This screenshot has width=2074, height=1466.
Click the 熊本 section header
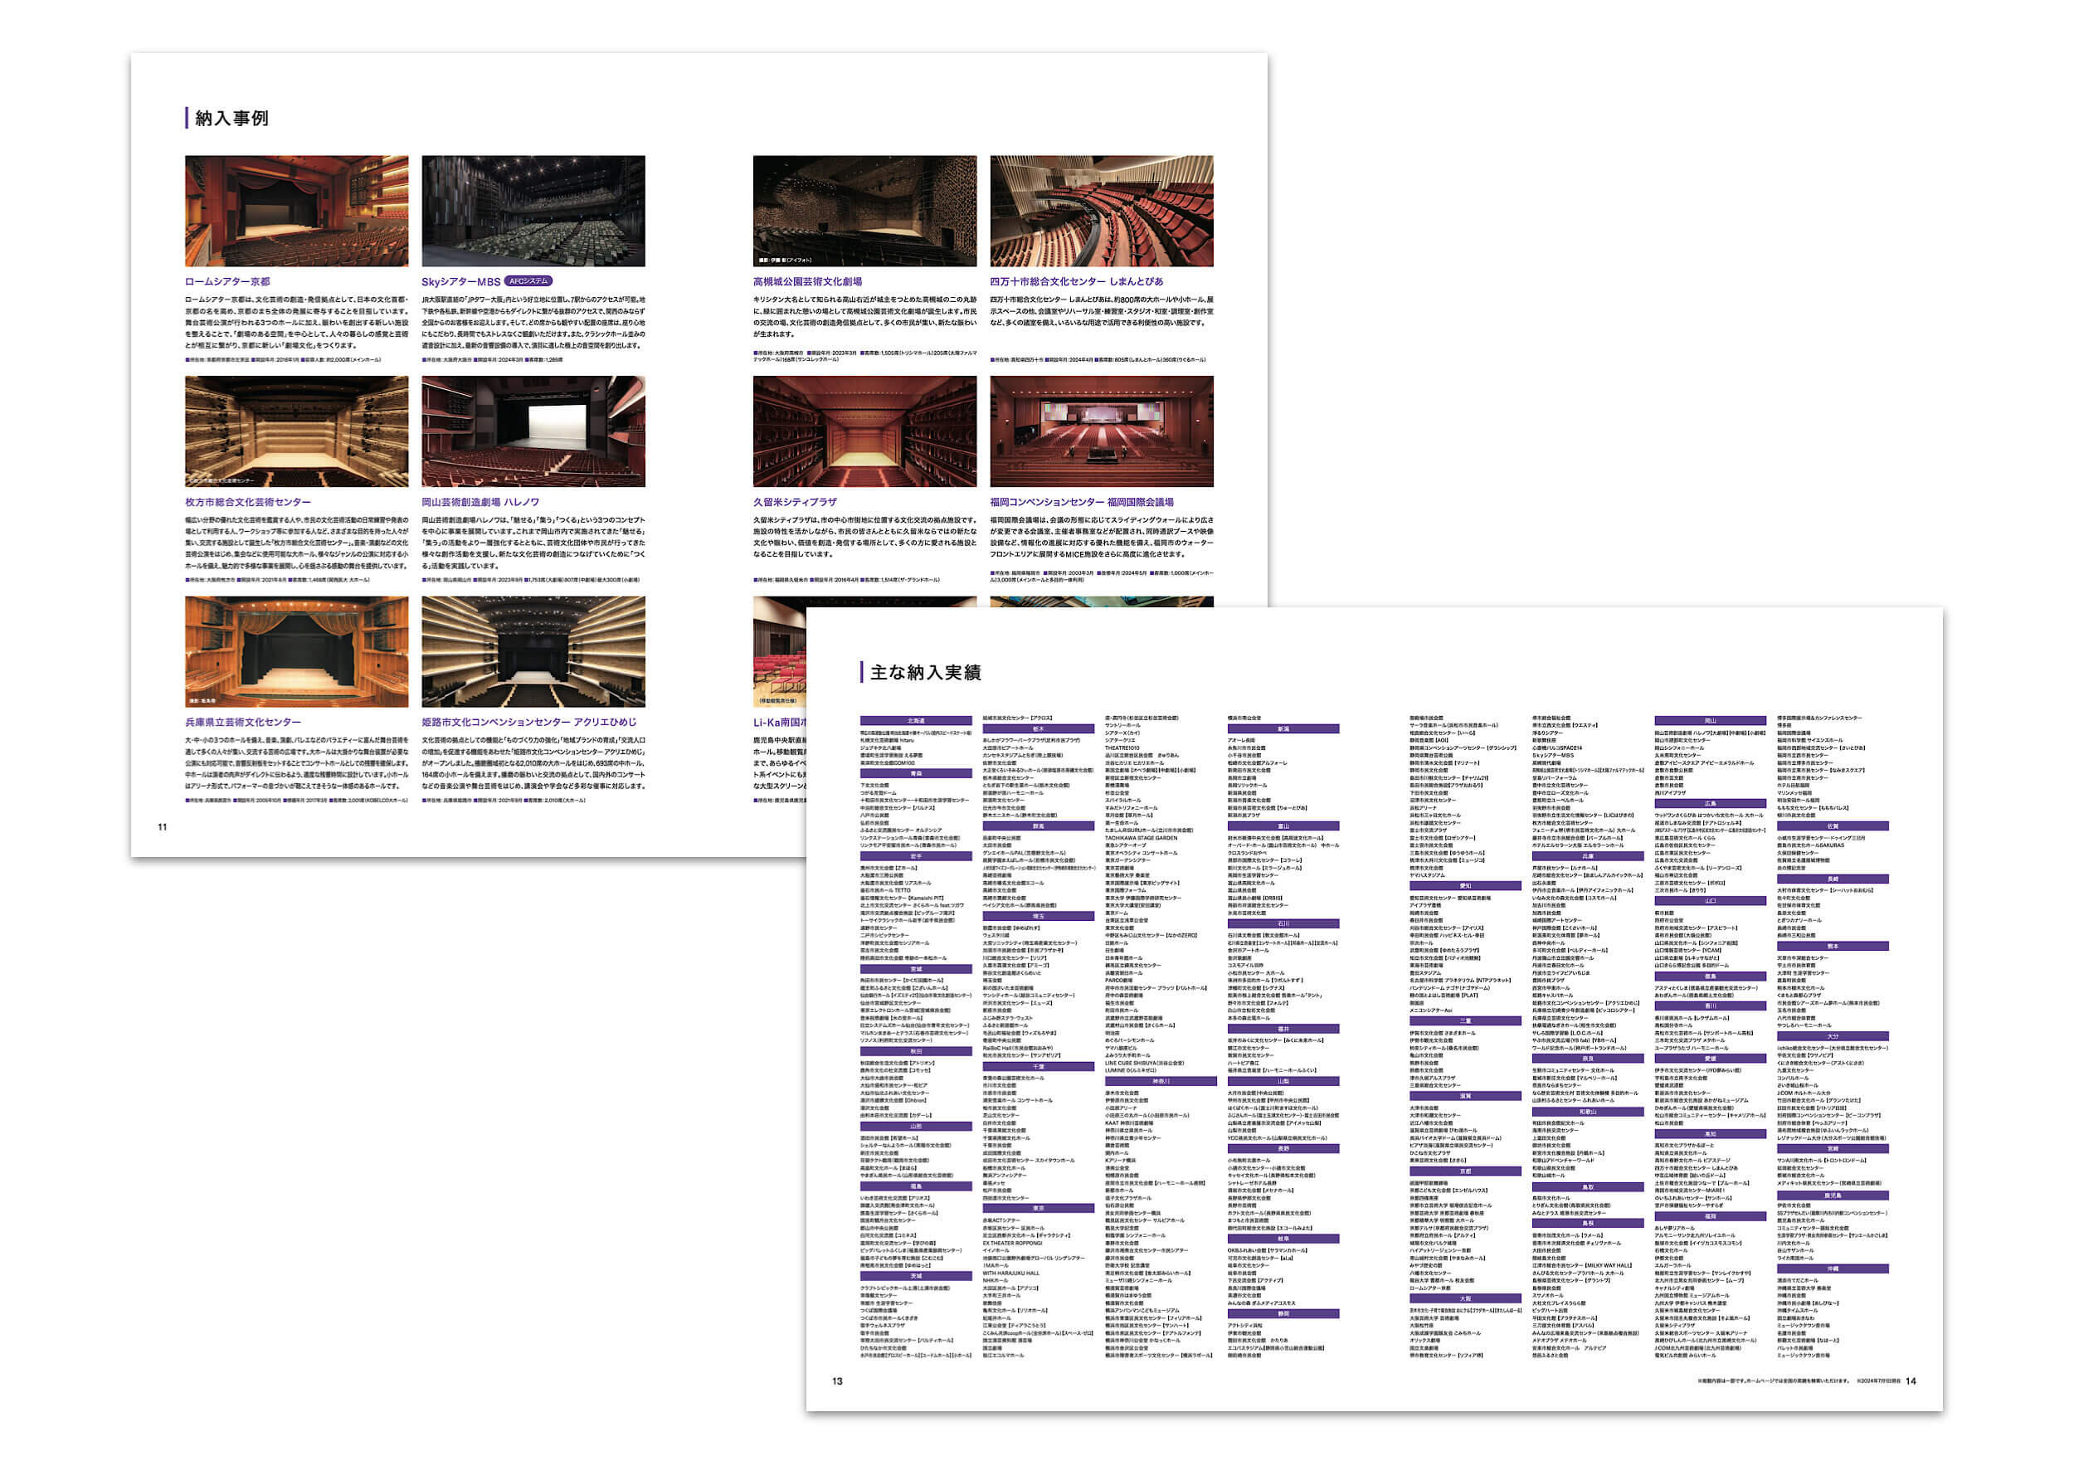click(x=1833, y=947)
